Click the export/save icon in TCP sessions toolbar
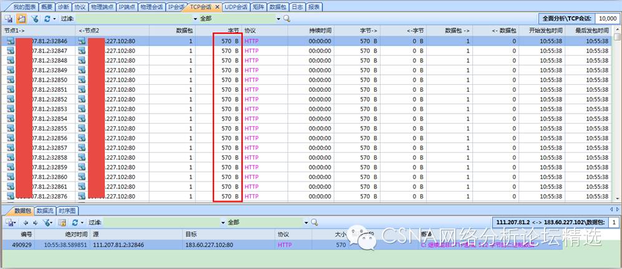This screenshot has height=269, width=622. 9,19
